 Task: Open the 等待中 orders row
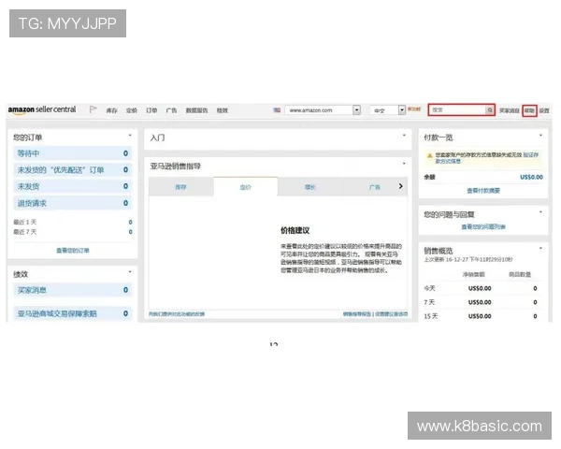coord(73,153)
